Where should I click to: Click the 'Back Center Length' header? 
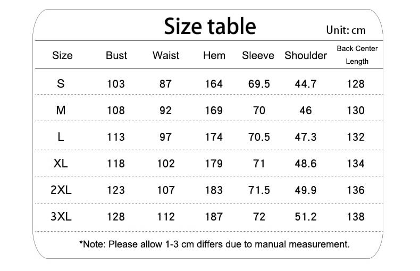357,55
